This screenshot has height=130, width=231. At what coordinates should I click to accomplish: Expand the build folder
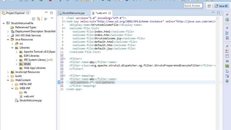tap(8, 76)
